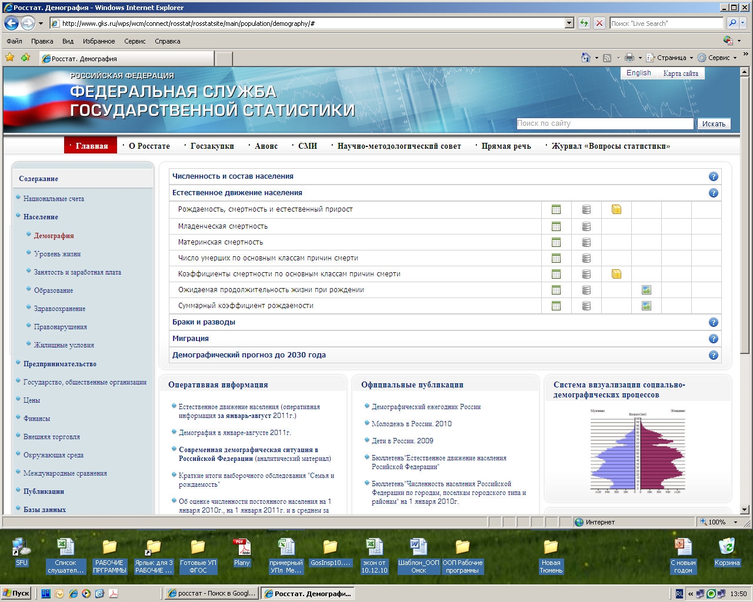Select Предпринимательство in sidebar

pyautogui.click(x=60, y=364)
